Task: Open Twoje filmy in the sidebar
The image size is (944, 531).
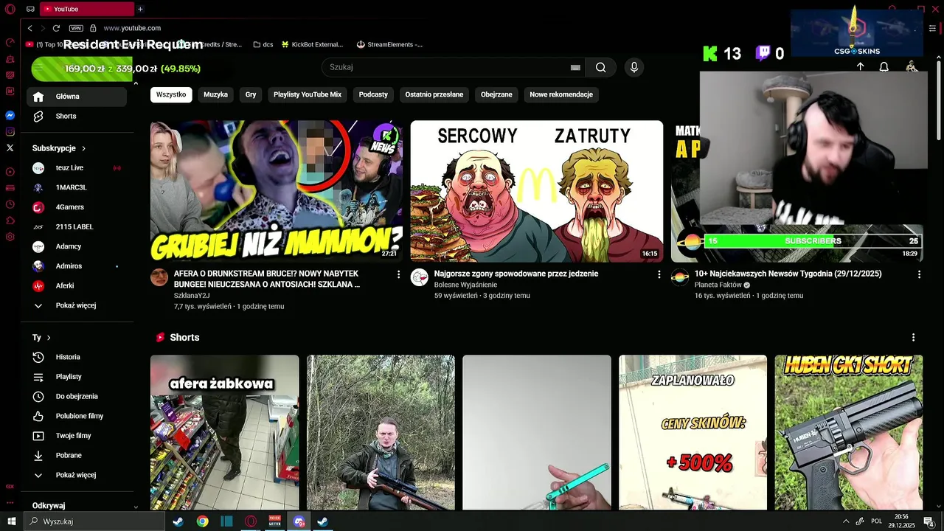Action: [x=77, y=436]
